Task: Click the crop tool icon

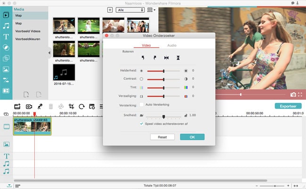Action: [71, 106]
